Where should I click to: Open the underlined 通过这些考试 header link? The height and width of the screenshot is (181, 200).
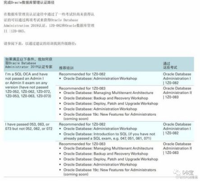(170, 66)
